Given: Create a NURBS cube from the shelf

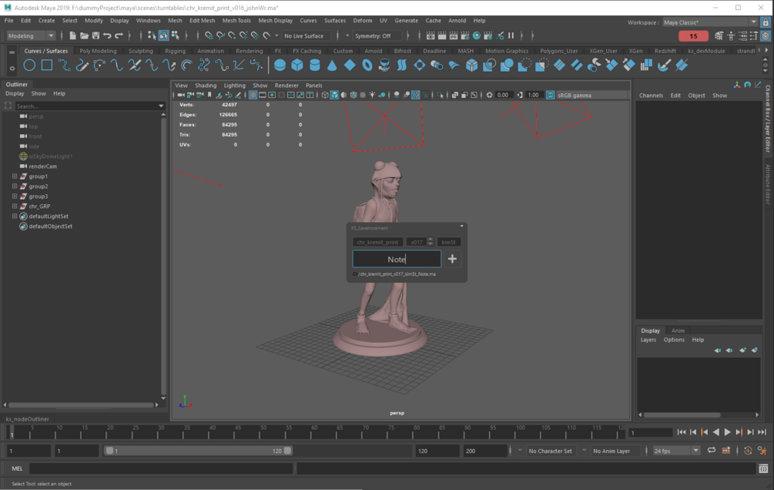Looking at the screenshot, I should (297, 65).
